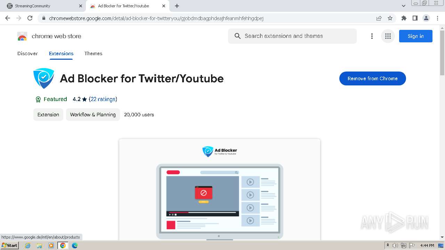The height and width of the screenshot is (250, 445).
Task: Click the Sign in button
Action: pos(415,36)
